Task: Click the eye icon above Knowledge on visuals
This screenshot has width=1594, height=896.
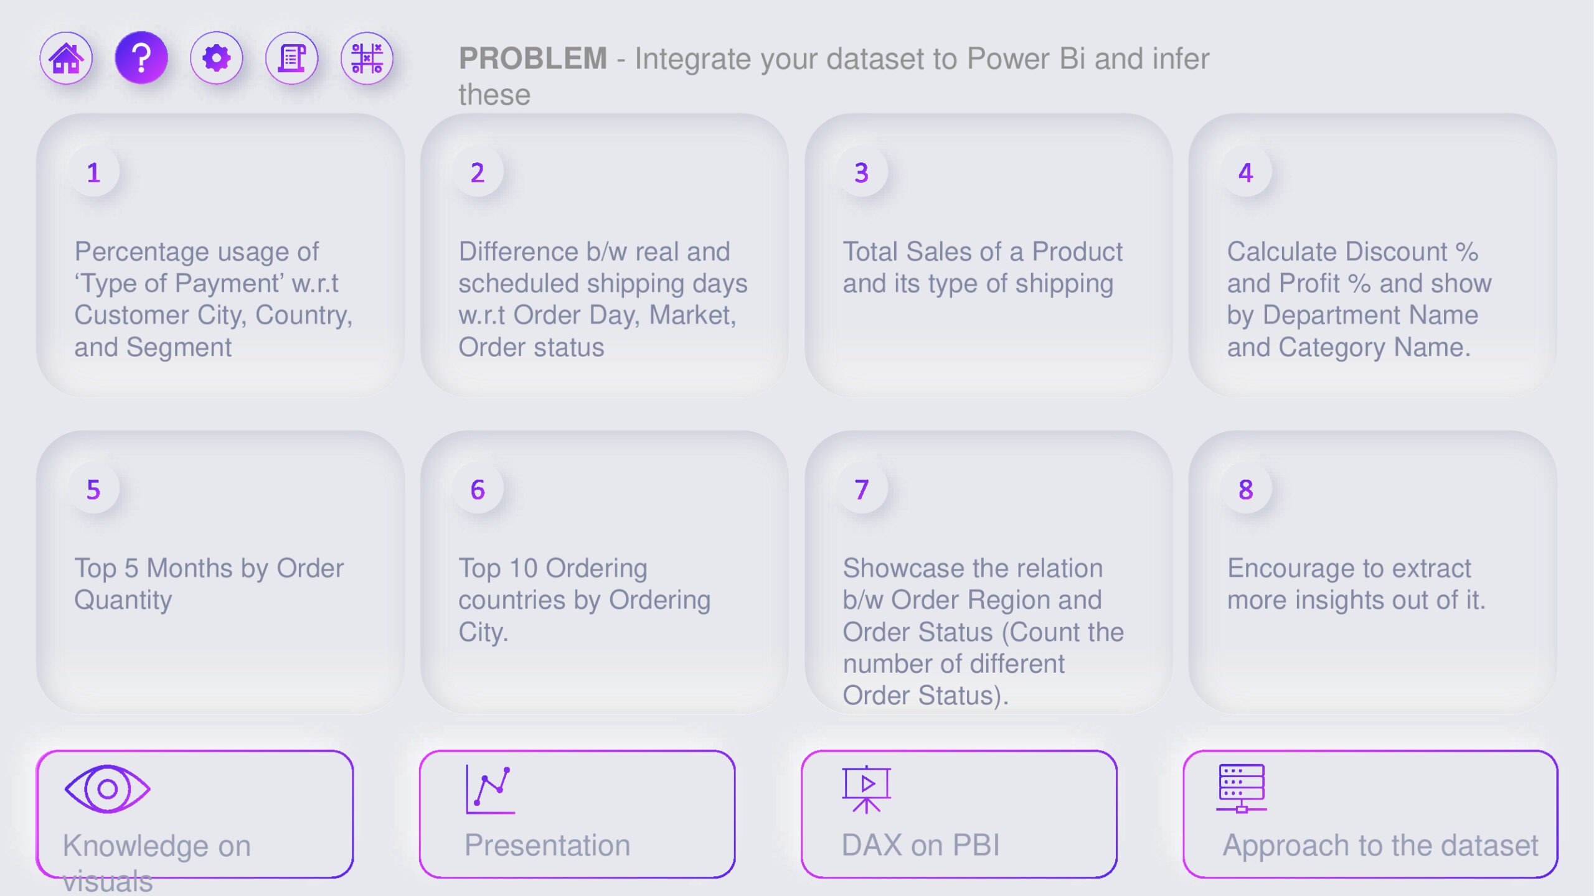Action: tap(107, 789)
